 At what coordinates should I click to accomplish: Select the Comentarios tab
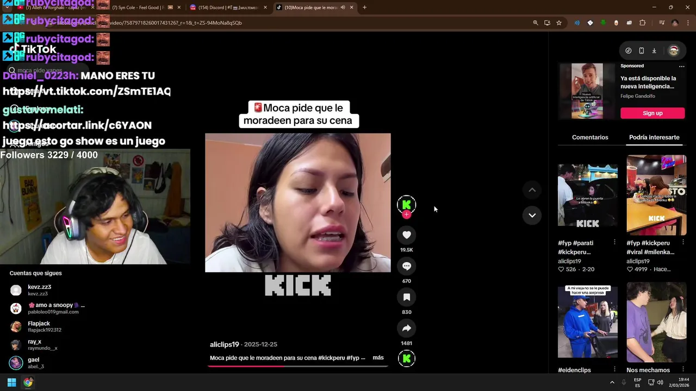point(590,137)
